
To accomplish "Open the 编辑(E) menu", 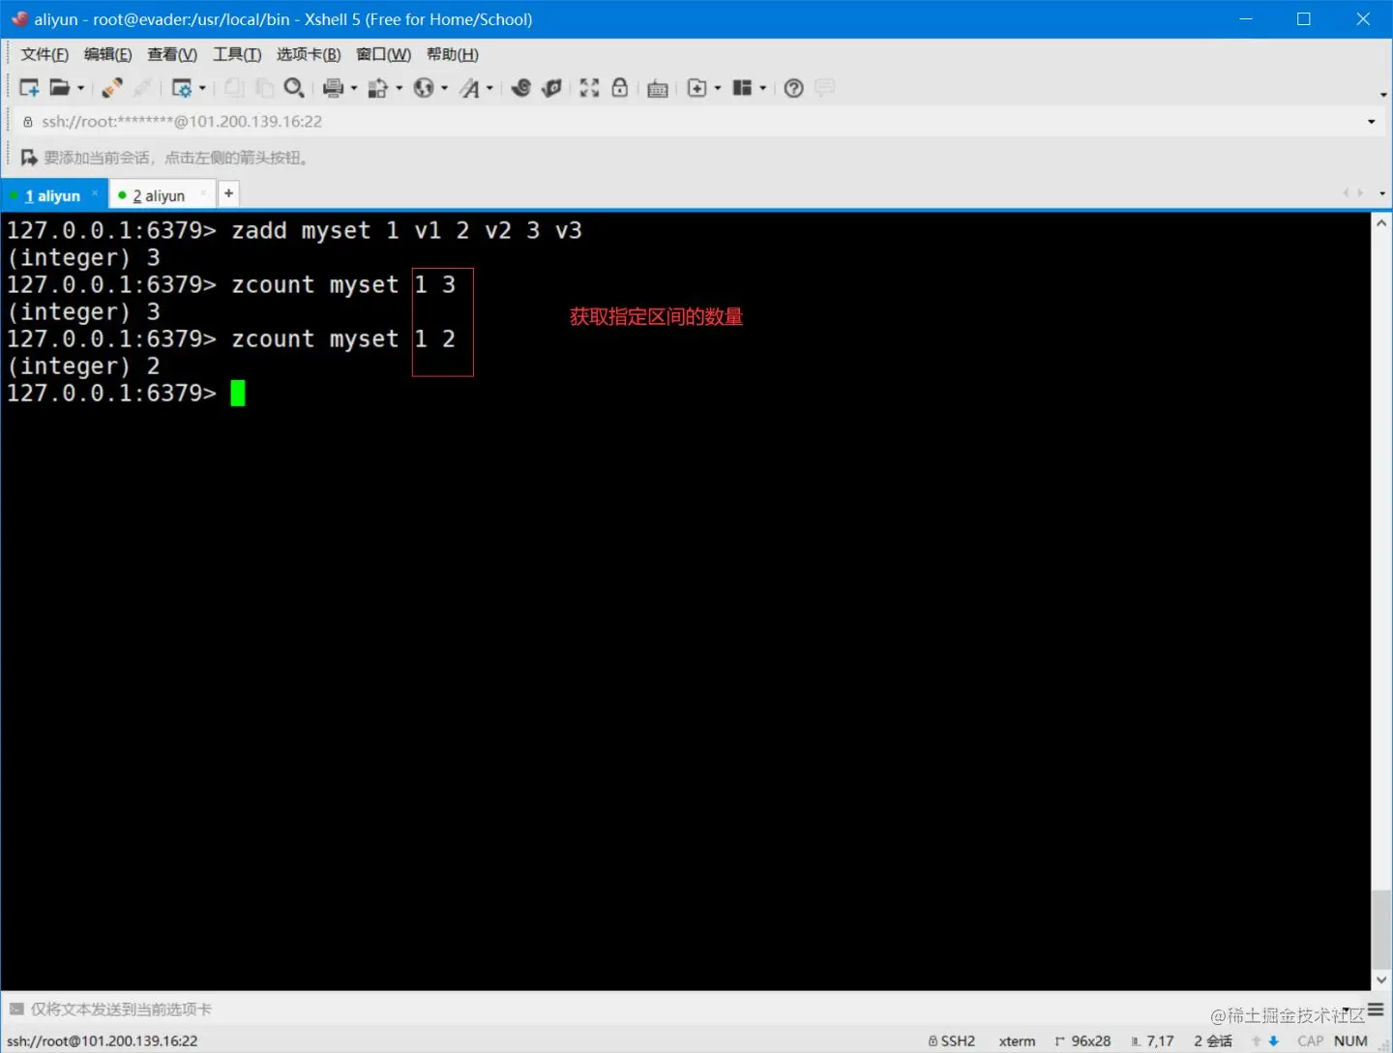I will coord(107,54).
